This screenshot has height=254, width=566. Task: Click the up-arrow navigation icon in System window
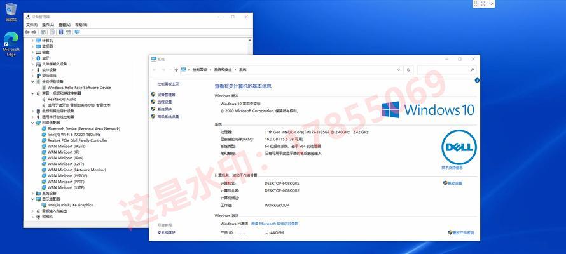tap(176, 70)
